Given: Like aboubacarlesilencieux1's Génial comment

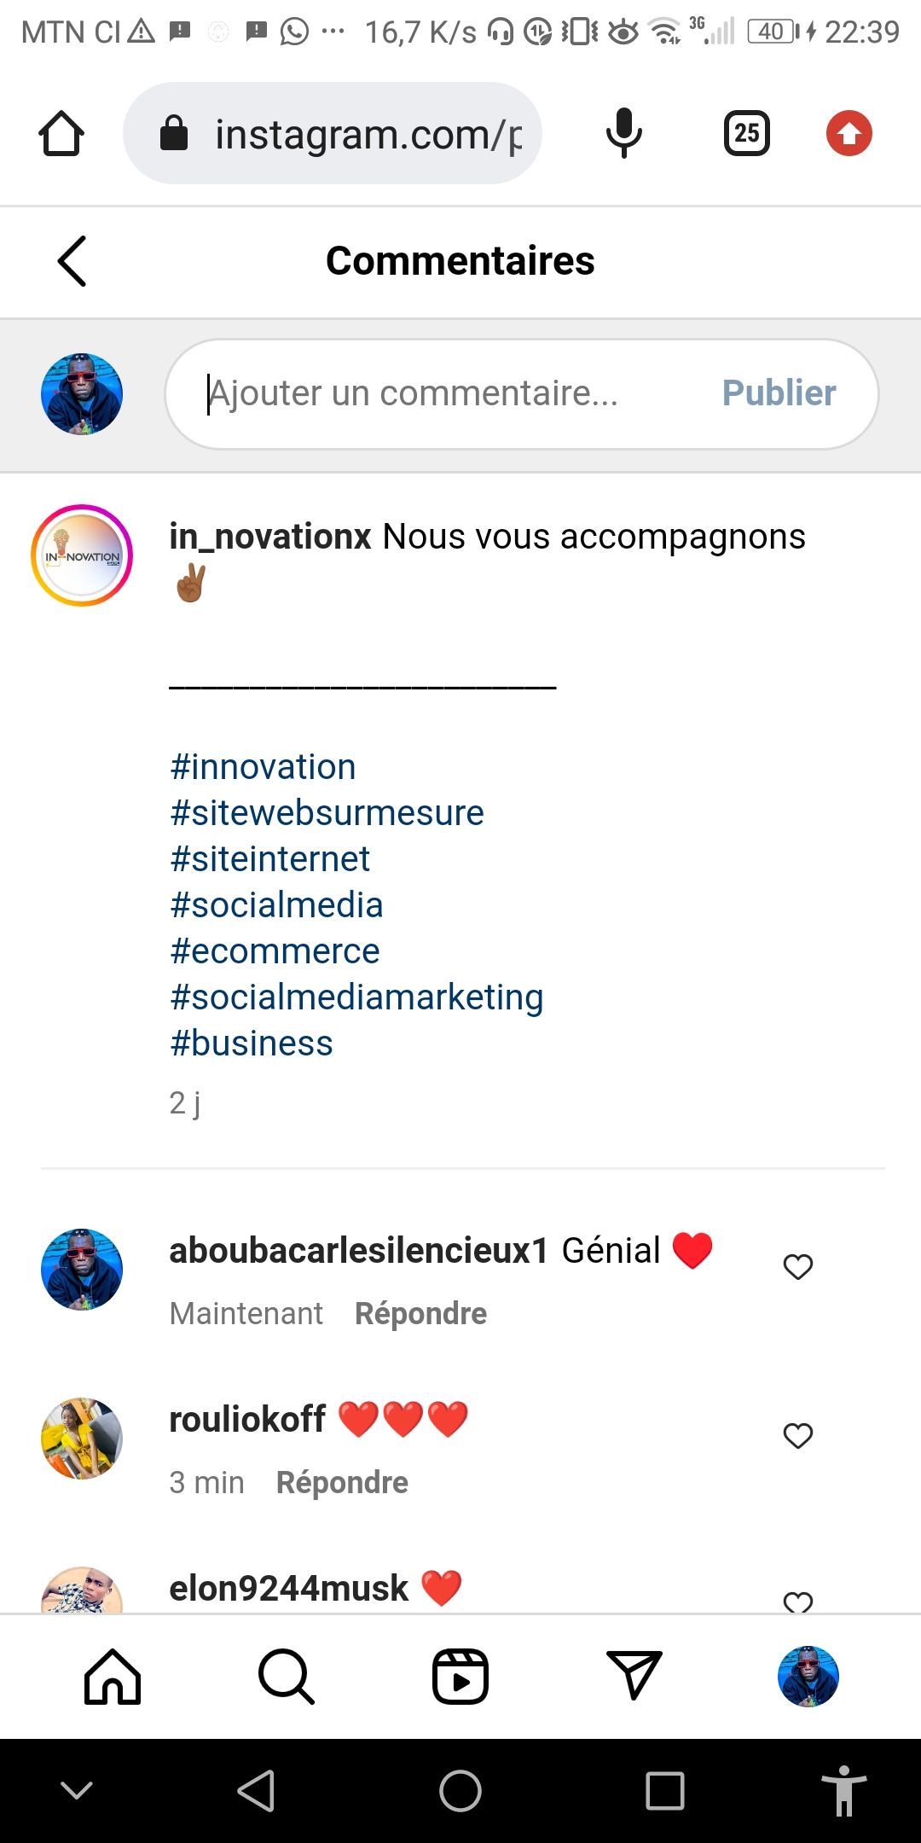Looking at the screenshot, I should pyautogui.click(x=798, y=1267).
